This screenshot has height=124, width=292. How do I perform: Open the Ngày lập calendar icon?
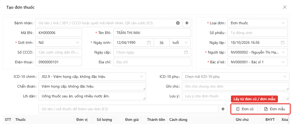(283, 42)
